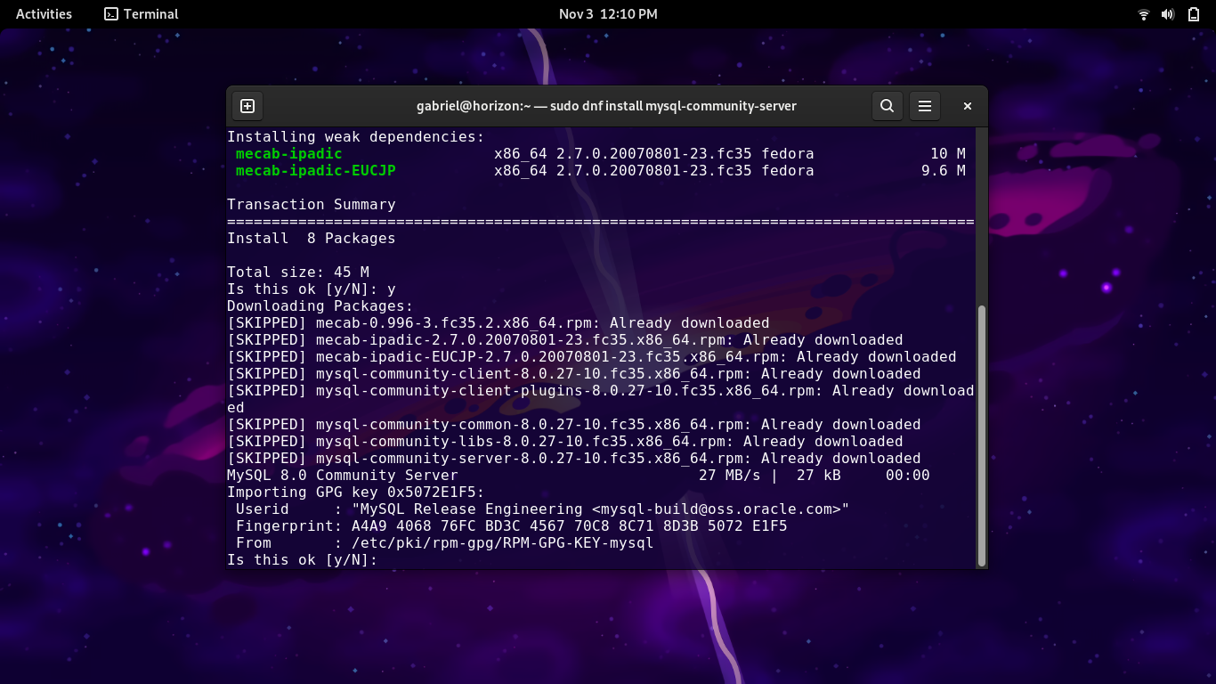Close the terminal window

[968, 106]
